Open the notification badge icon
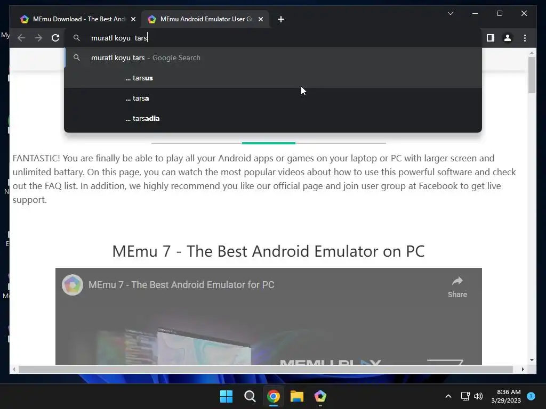546x409 pixels. tap(531, 396)
